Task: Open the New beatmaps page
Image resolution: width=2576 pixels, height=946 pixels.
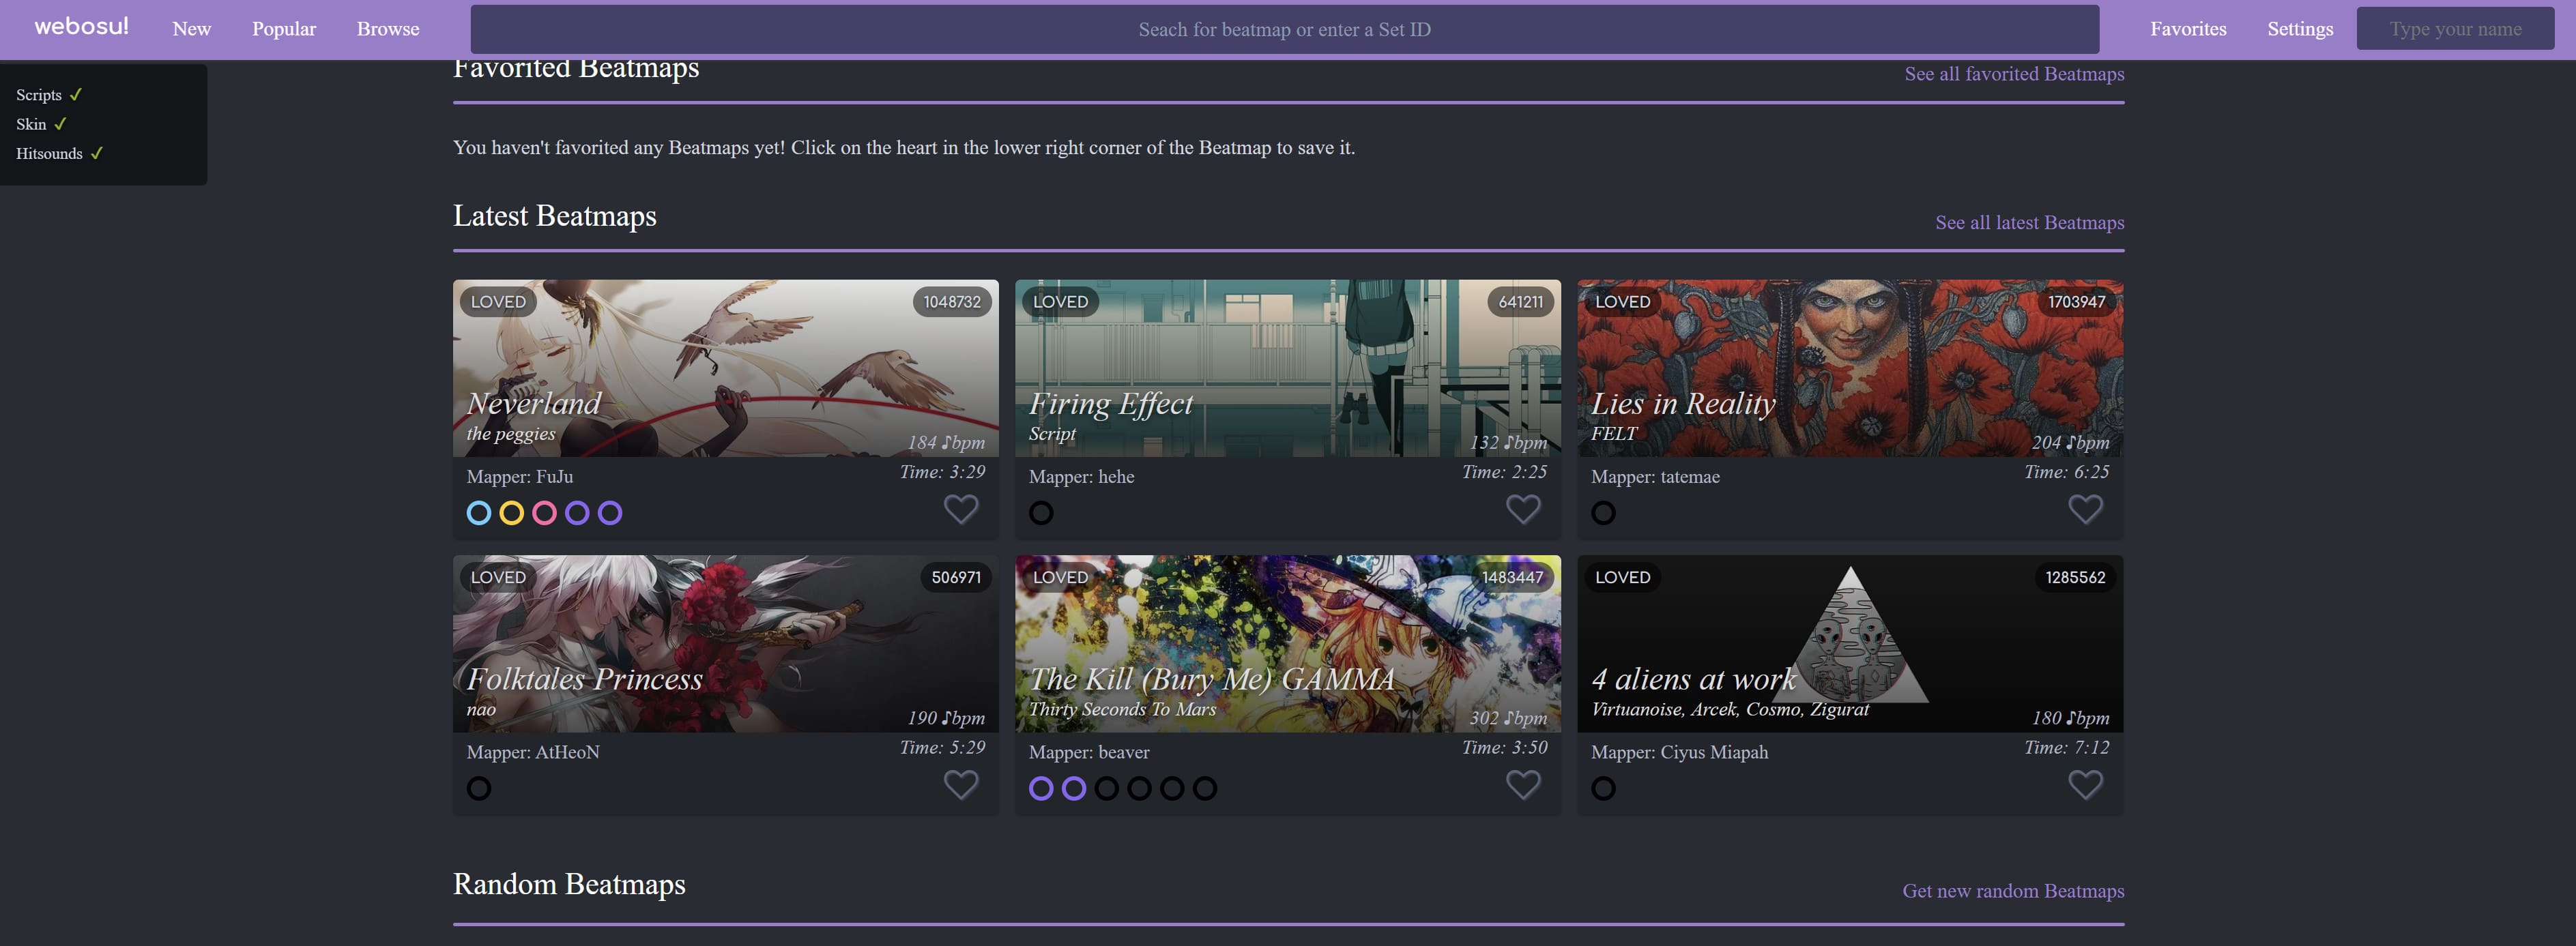Action: point(191,29)
